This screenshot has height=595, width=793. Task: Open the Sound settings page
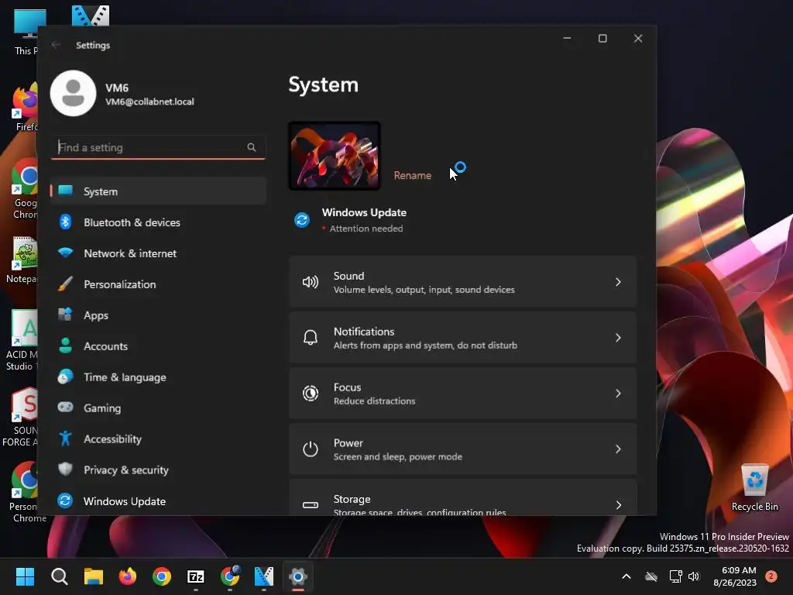pos(463,282)
